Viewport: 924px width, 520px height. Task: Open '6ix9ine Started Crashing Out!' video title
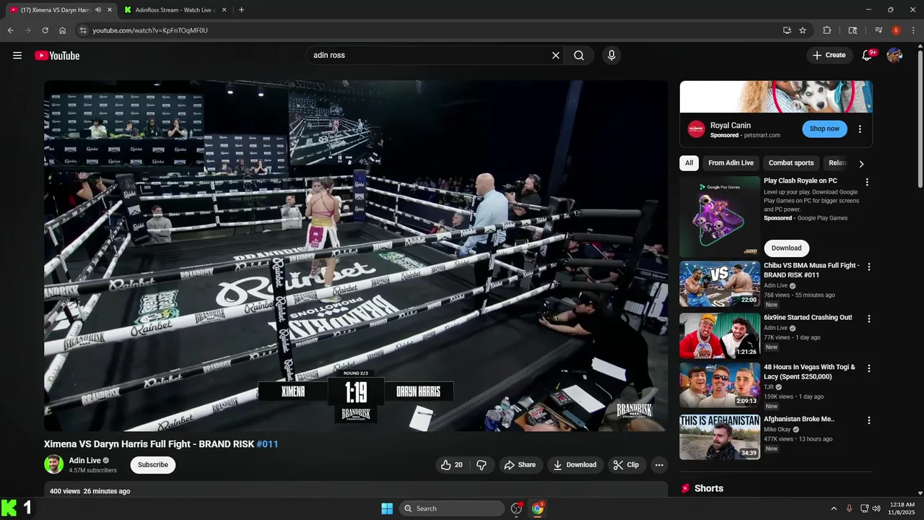tap(808, 318)
